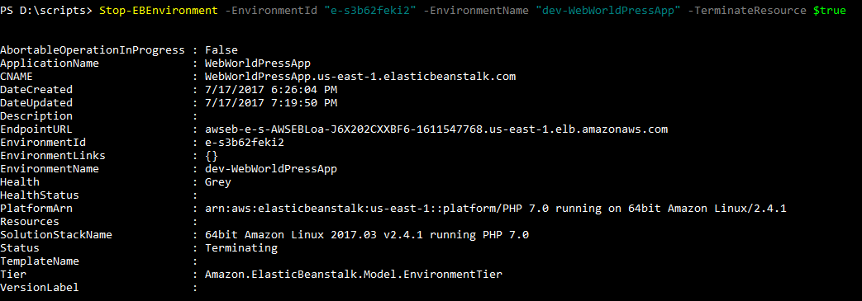Click the AbortableOperationInProgress False value
The width and height of the screenshot is (862, 301).
[221, 50]
